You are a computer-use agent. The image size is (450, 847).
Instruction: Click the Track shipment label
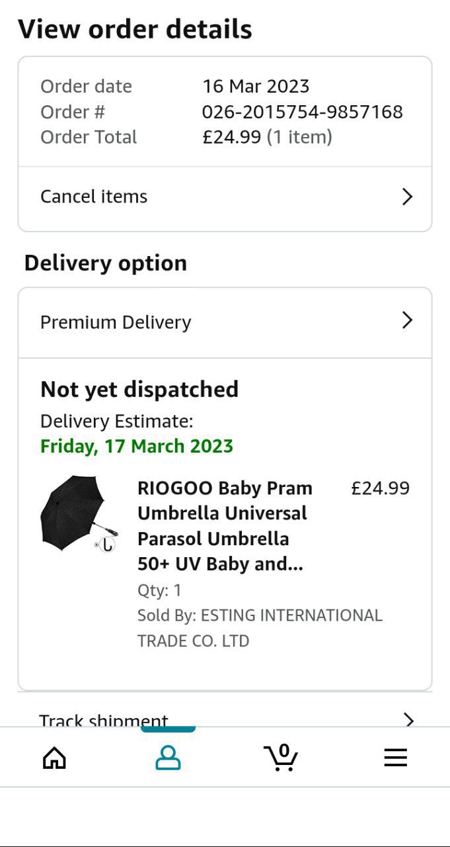tap(104, 720)
